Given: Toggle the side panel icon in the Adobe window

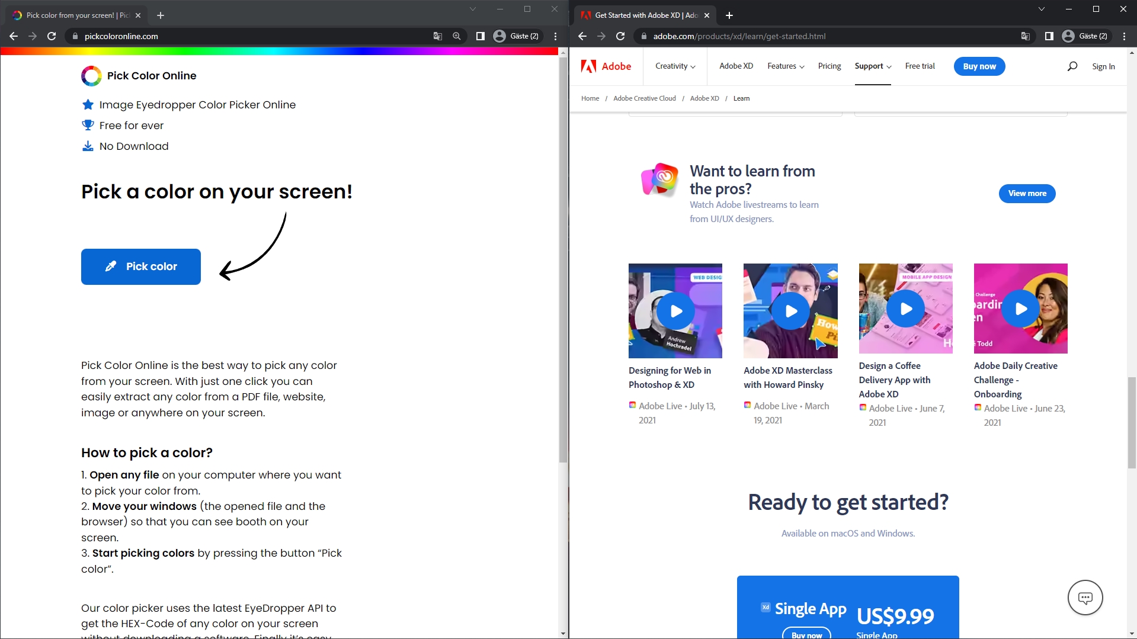Looking at the screenshot, I should click(x=1049, y=36).
